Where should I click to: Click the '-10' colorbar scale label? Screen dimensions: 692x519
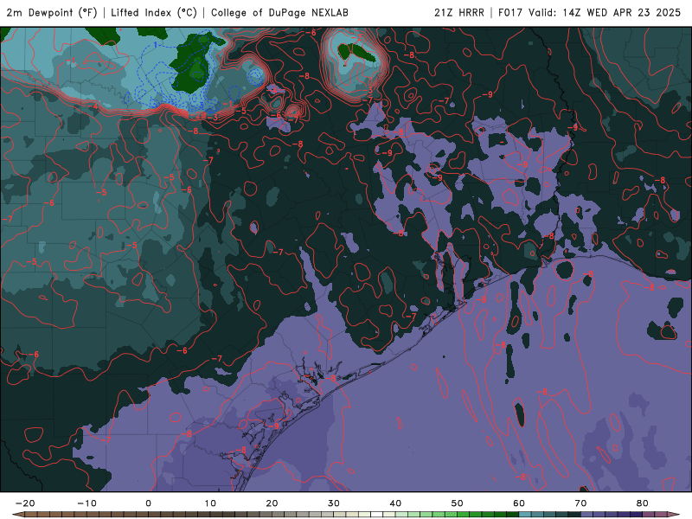86,503
